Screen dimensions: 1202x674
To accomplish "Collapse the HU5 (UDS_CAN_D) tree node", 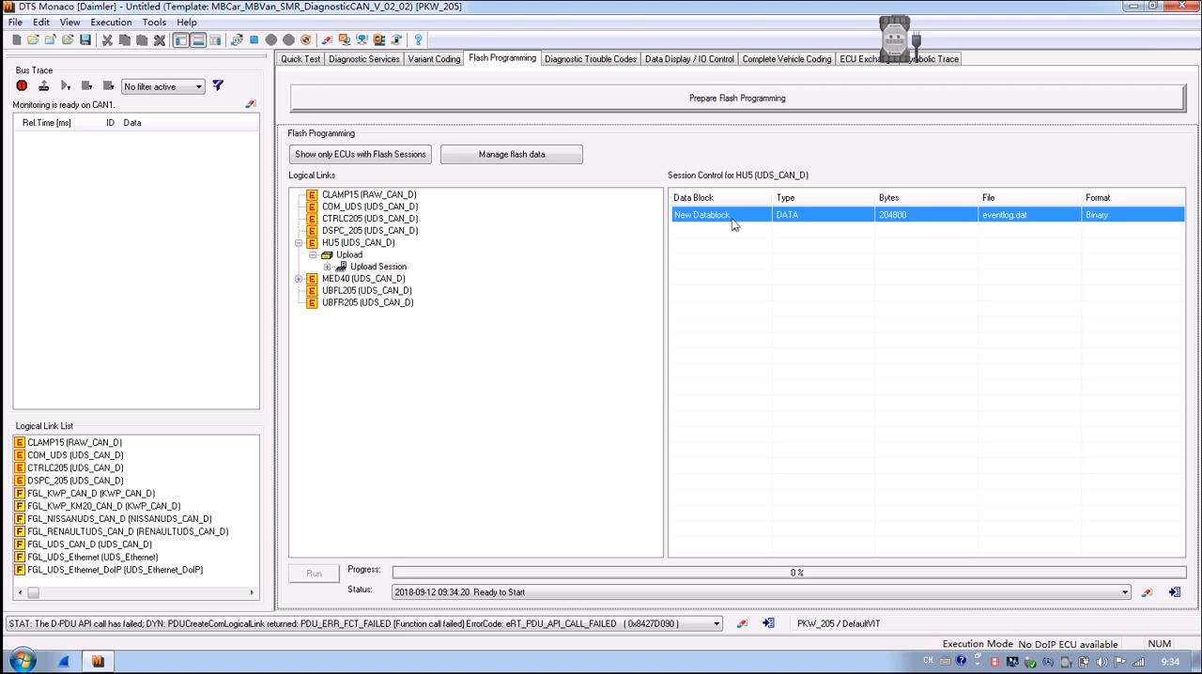I will tap(299, 242).
